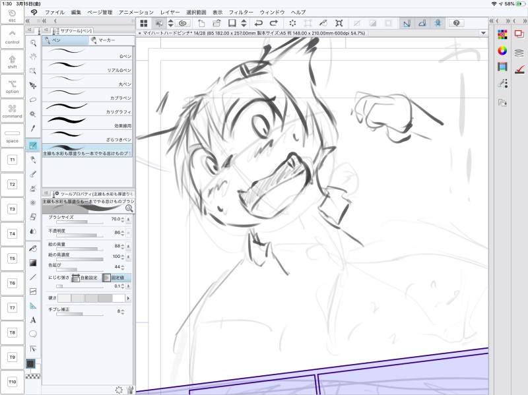
Task: Select the カリグラフィ brush
Action: [87, 109]
